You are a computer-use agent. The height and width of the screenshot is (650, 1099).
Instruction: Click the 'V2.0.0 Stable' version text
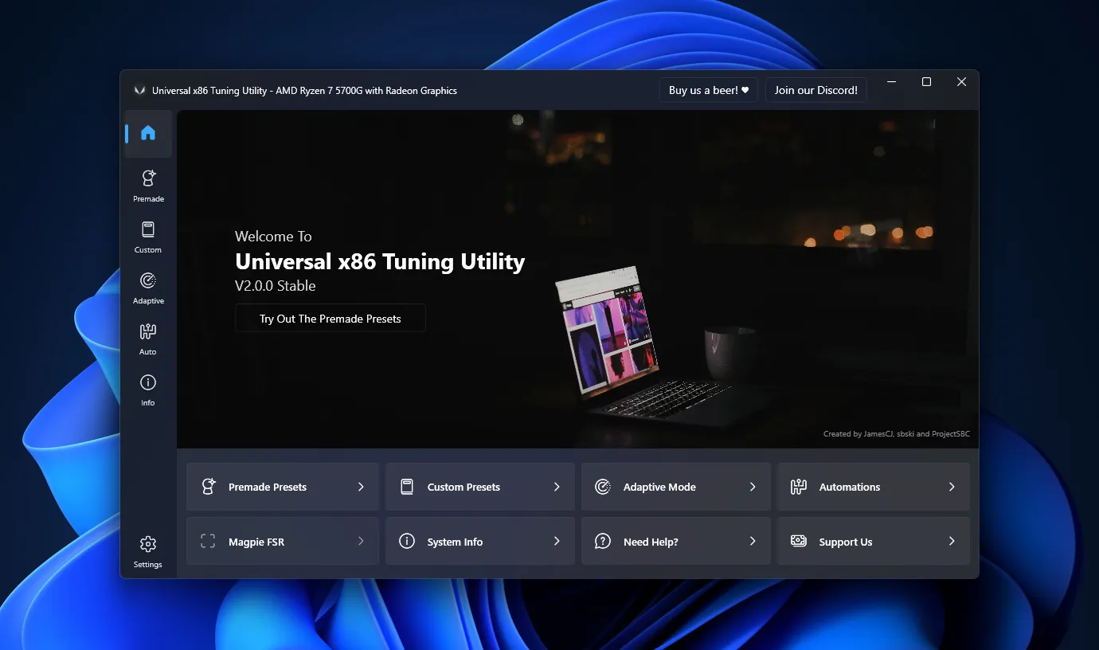[276, 286]
